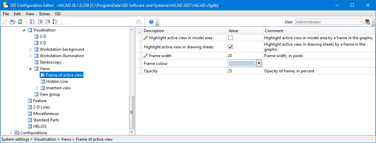The width and height of the screenshot is (376, 143).
Task: Click the green refresh toolbar icon
Action: pyautogui.click(x=20, y=22)
